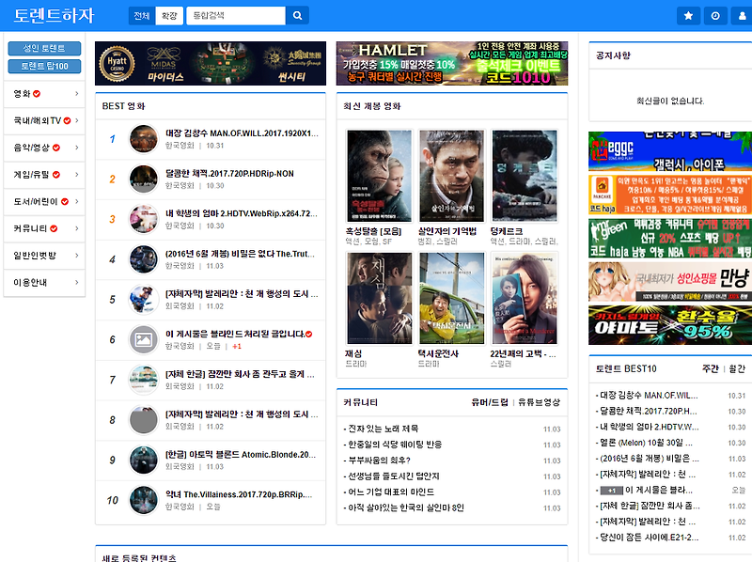Click the search magnifier button
752x562 pixels.
pyautogui.click(x=297, y=16)
